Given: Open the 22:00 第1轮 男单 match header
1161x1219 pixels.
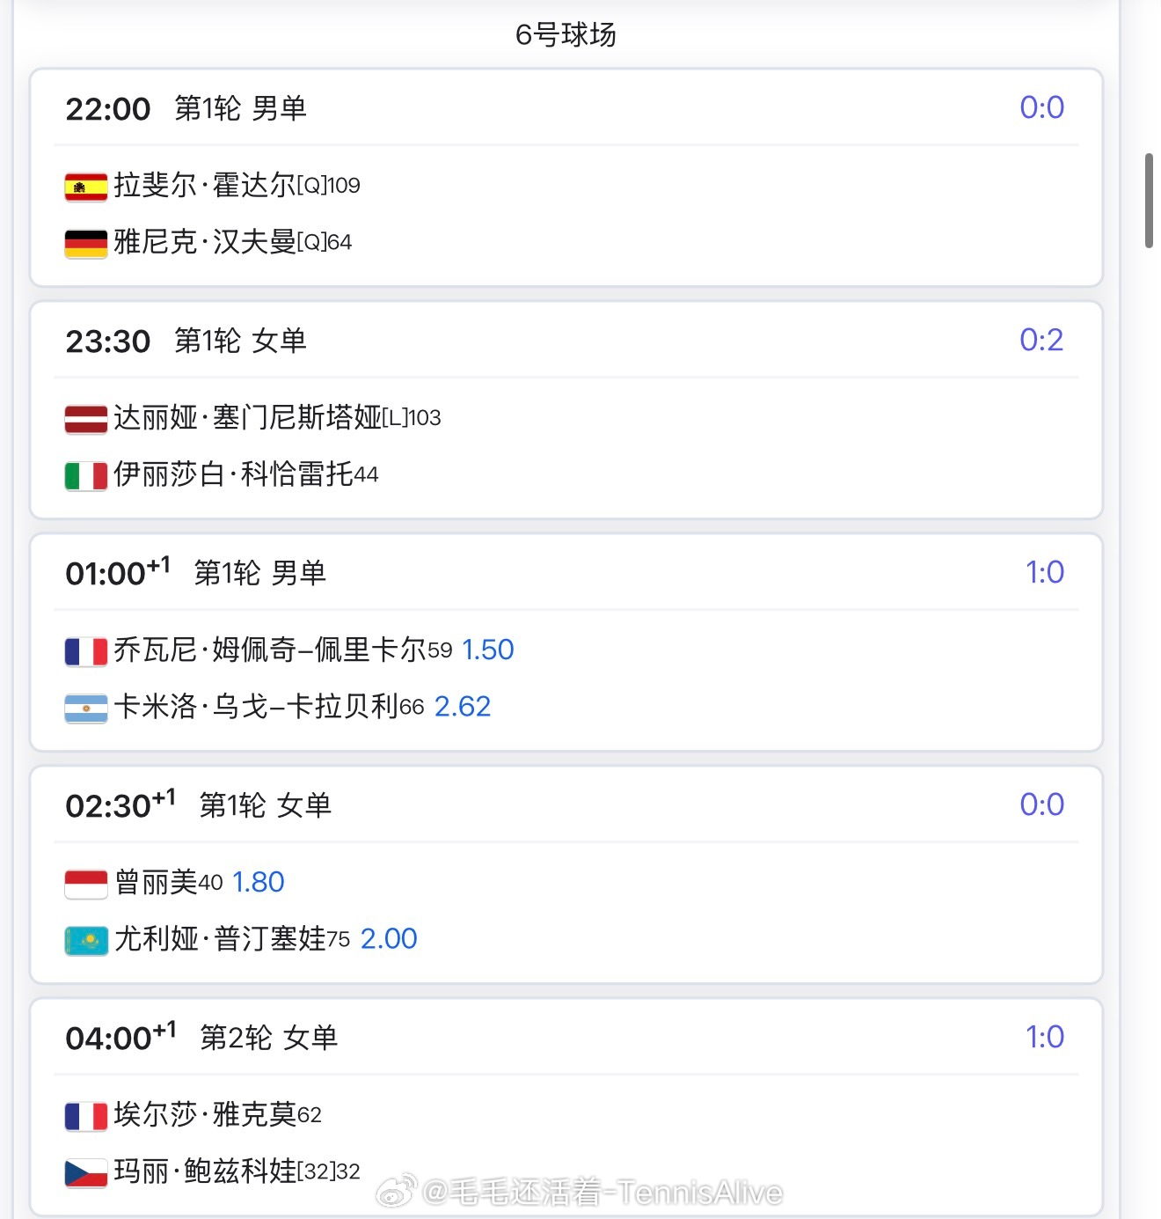Looking at the screenshot, I should [186, 108].
